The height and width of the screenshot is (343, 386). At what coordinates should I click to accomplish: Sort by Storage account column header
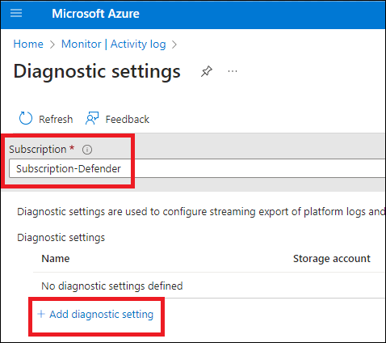point(332,259)
